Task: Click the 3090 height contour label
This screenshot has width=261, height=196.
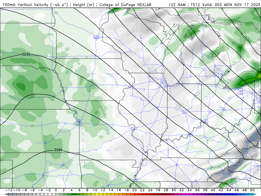Action: [58, 150]
